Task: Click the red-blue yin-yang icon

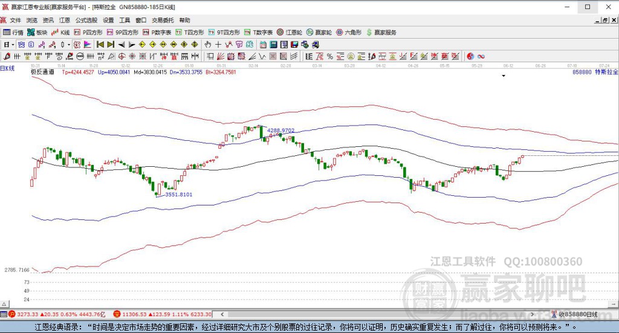Action: [x=470, y=56]
